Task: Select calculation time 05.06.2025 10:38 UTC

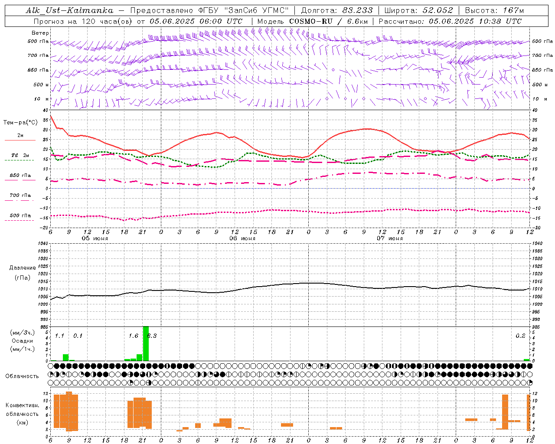Action: (475, 21)
